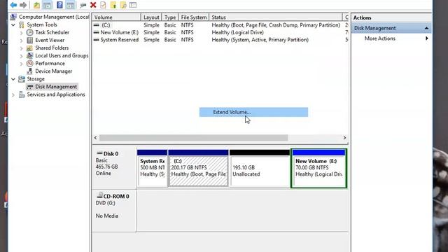The width and height of the screenshot is (448, 252).
Task: Expand Performance tree node
Action: coord(22,64)
